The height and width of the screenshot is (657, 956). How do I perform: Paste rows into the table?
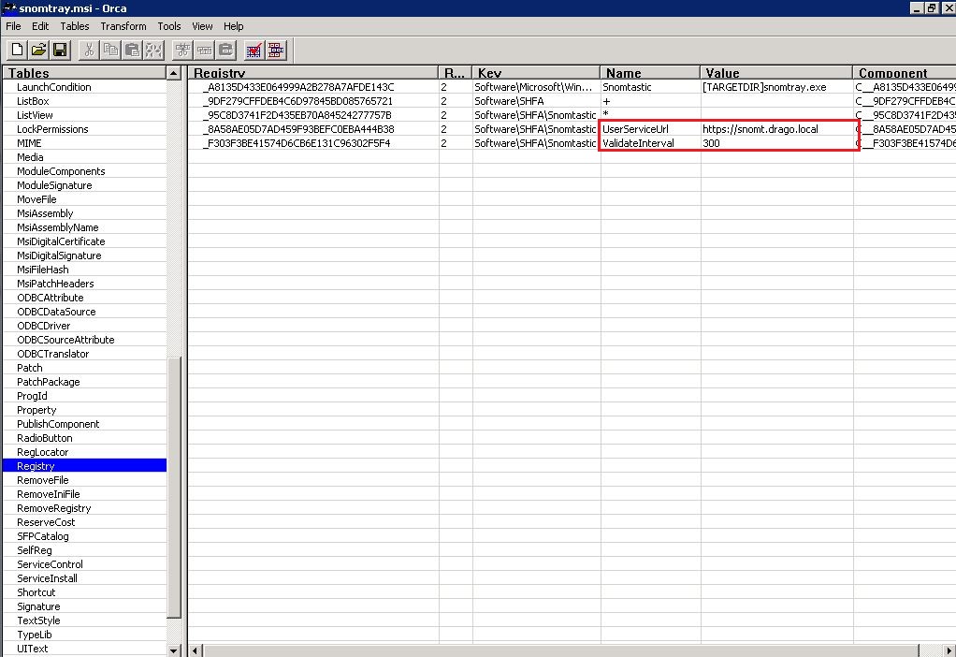click(131, 50)
